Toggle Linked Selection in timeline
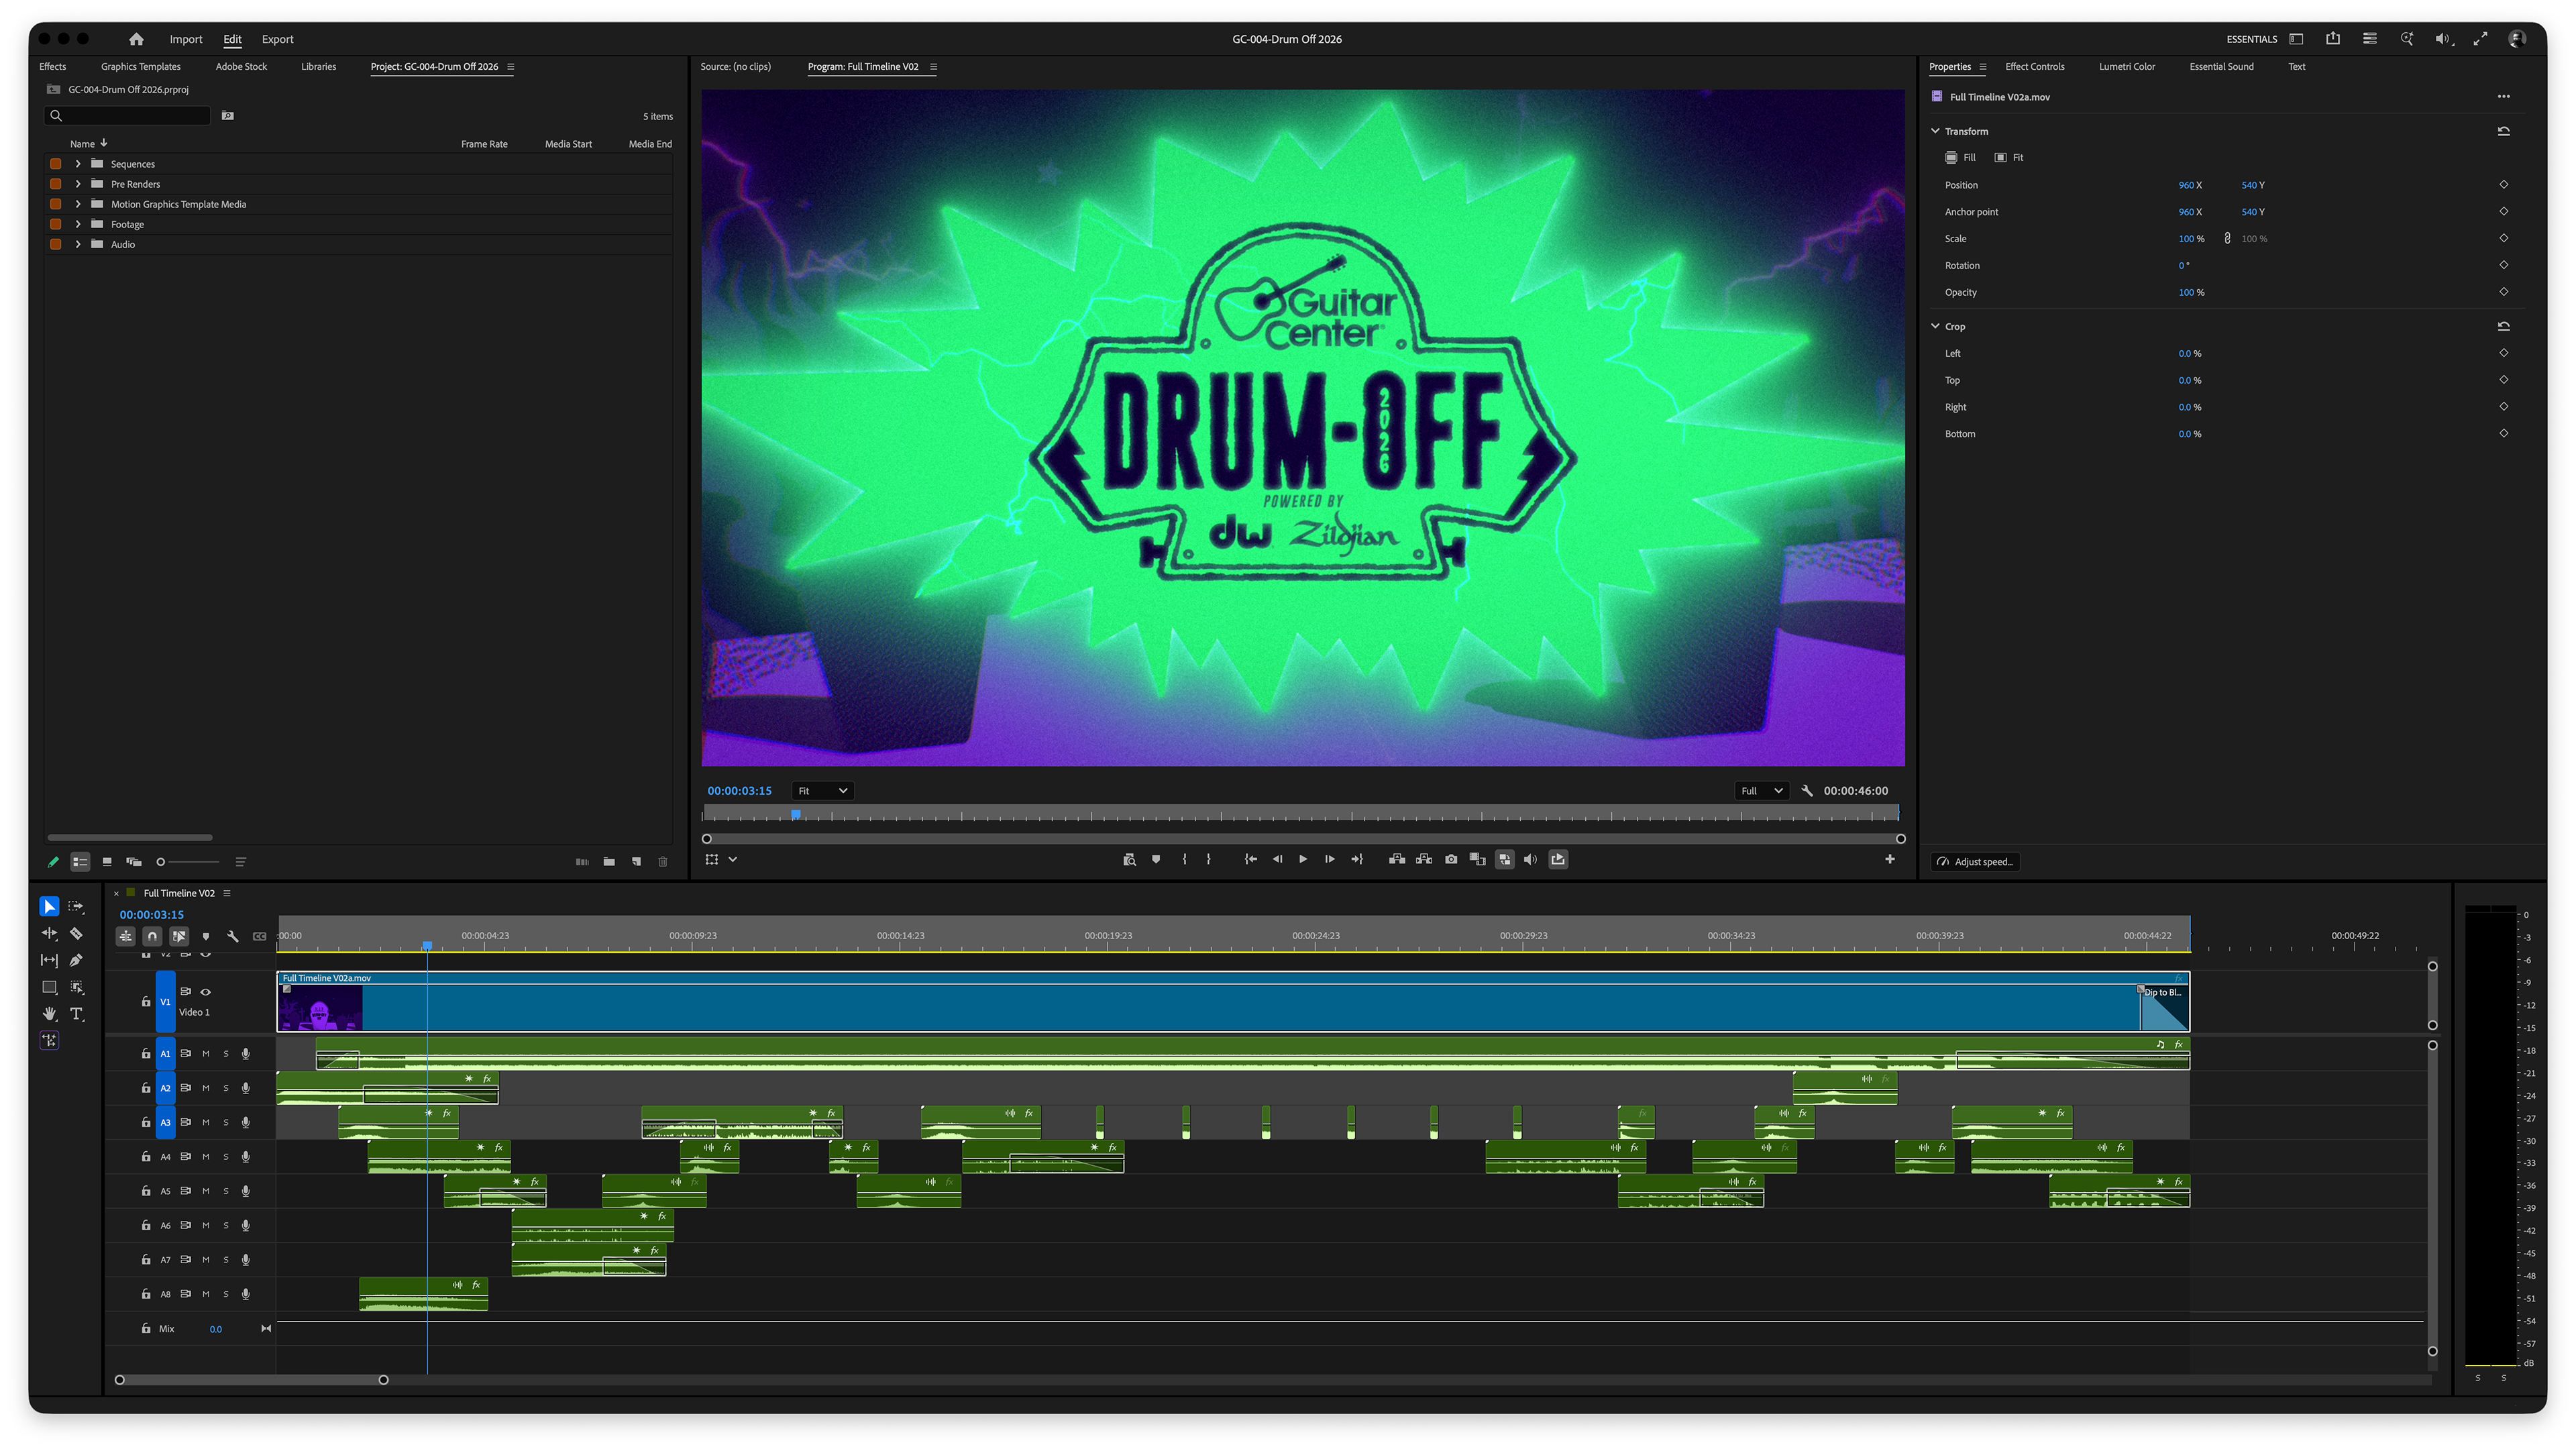Image resolution: width=2576 pixels, height=1449 pixels. click(x=179, y=937)
